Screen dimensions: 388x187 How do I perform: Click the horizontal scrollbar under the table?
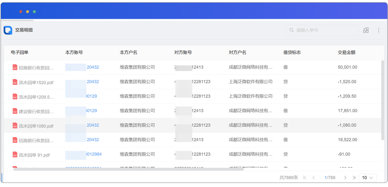[128, 169]
